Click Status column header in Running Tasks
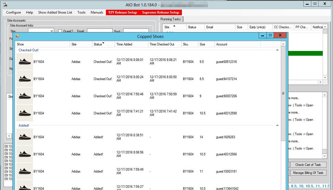The image size is (333, 190). (195, 27)
